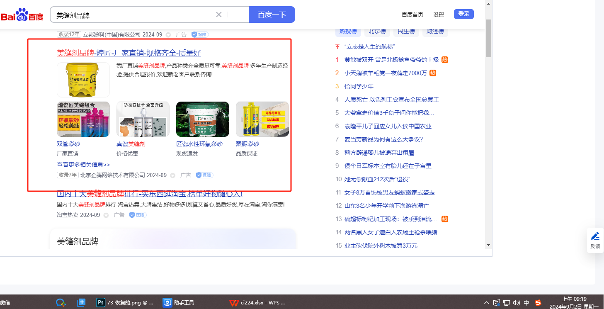Click the 双管彩砂 product thumbnail

click(x=83, y=119)
